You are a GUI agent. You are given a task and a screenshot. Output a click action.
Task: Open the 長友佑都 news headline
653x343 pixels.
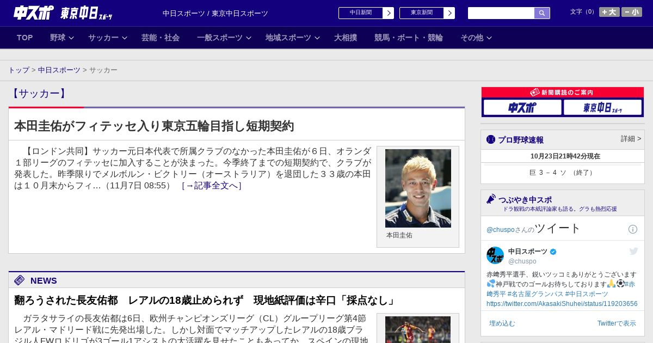(x=205, y=301)
